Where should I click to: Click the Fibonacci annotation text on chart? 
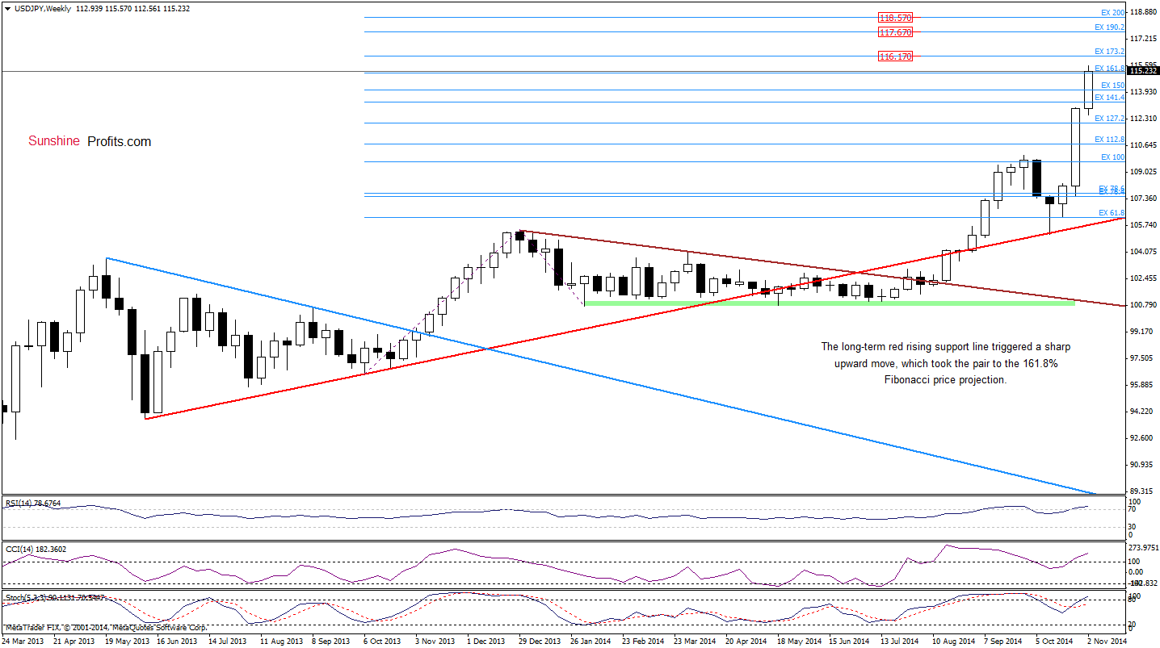coord(945,363)
